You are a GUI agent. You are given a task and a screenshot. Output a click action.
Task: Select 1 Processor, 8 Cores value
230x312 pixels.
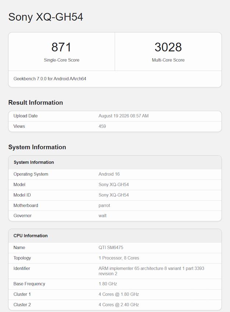click(119, 258)
